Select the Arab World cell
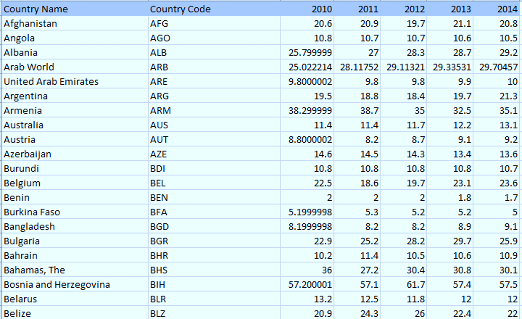 click(x=74, y=67)
